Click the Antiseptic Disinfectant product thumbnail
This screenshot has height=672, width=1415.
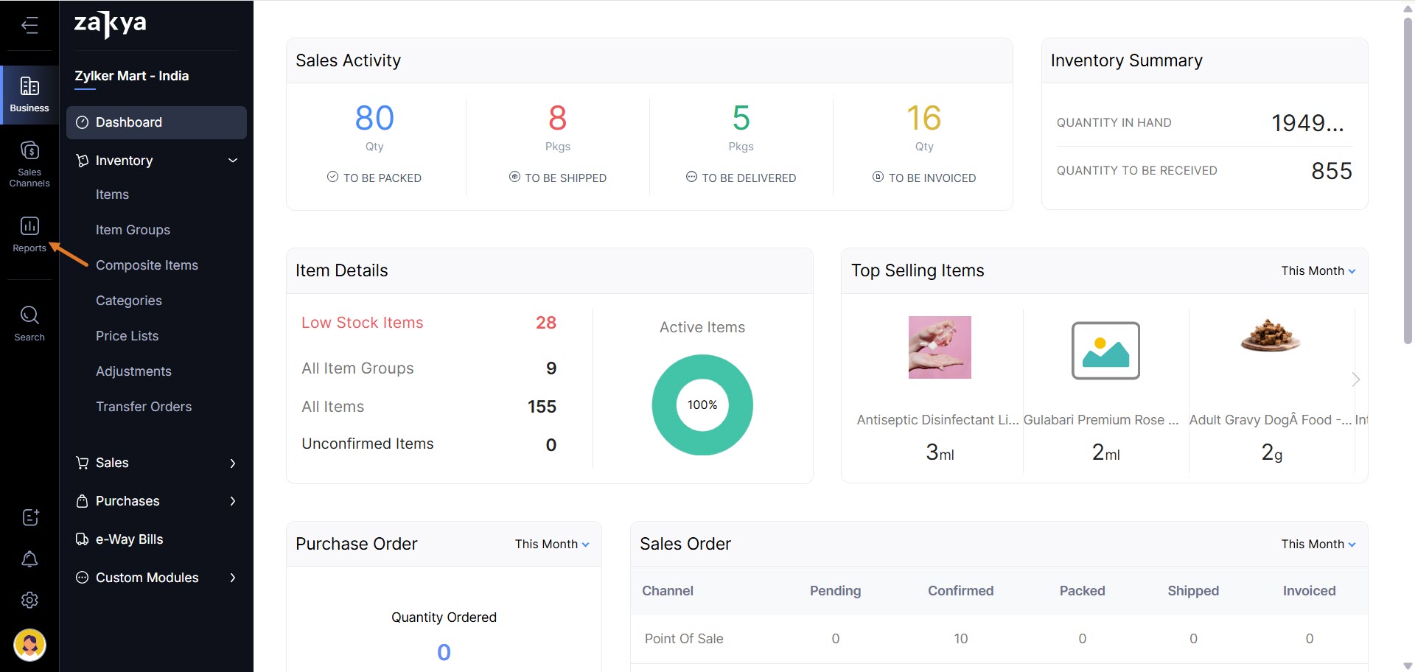[x=940, y=348]
